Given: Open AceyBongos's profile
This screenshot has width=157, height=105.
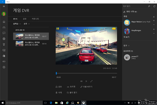Looking at the screenshot, I should click(x=133, y=31).
